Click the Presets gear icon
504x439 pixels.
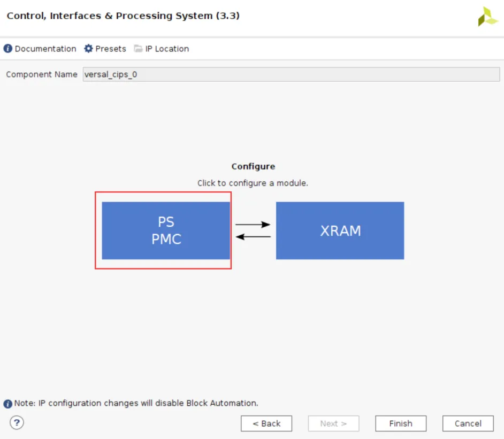click(x=88, y=49)
